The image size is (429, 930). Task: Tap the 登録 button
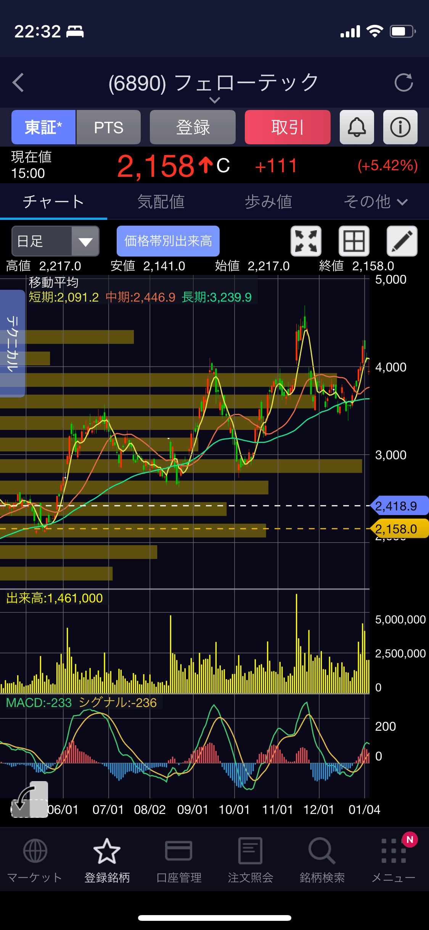(x=193, y=127)
